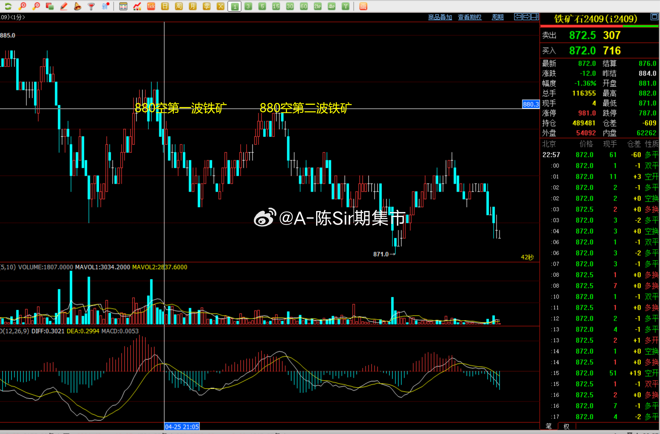Screen dimensions: 660x434
Task: Select the 30-minute period button
Action: point(290,6)
